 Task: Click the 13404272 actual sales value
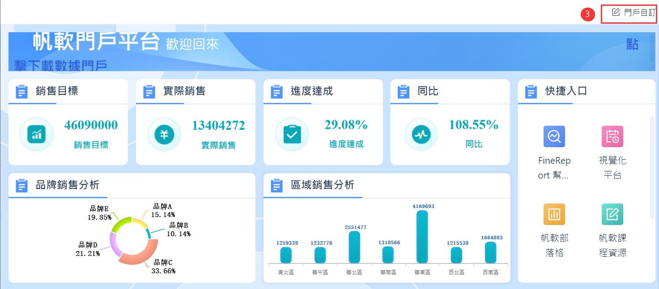218,126
